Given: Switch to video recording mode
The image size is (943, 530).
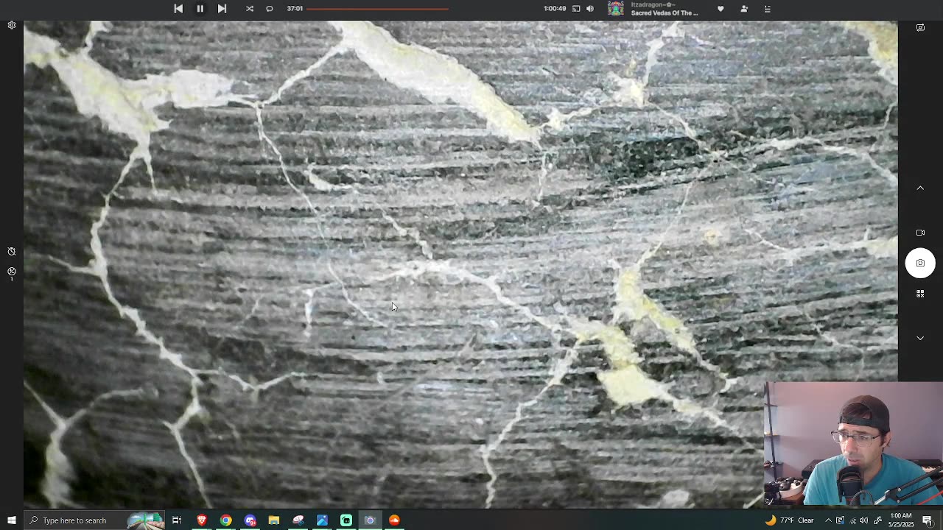Looking at the screenshot, I should tap(920, 233).
